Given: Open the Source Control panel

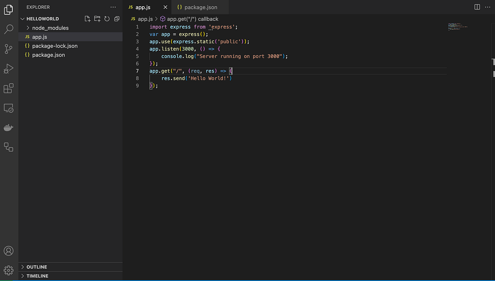Looking at the screenshot, I should point(9,49).
